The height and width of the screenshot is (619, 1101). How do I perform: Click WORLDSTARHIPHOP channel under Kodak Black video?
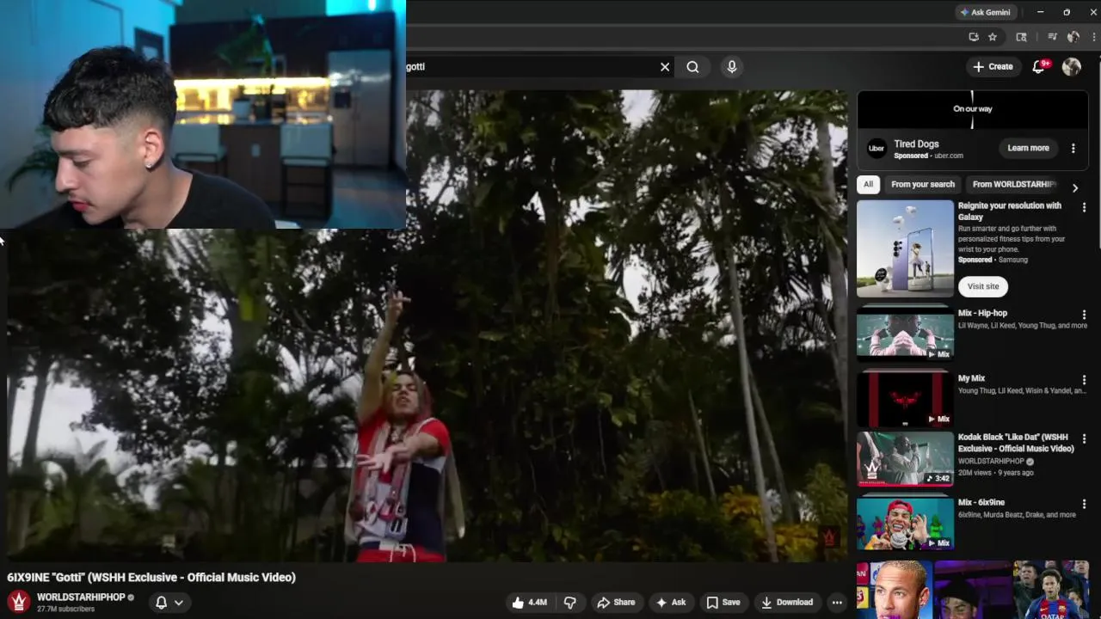coord(991,462)
